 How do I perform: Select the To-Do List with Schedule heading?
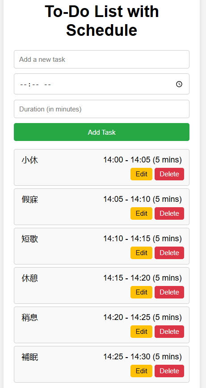[x=101, y=21]
